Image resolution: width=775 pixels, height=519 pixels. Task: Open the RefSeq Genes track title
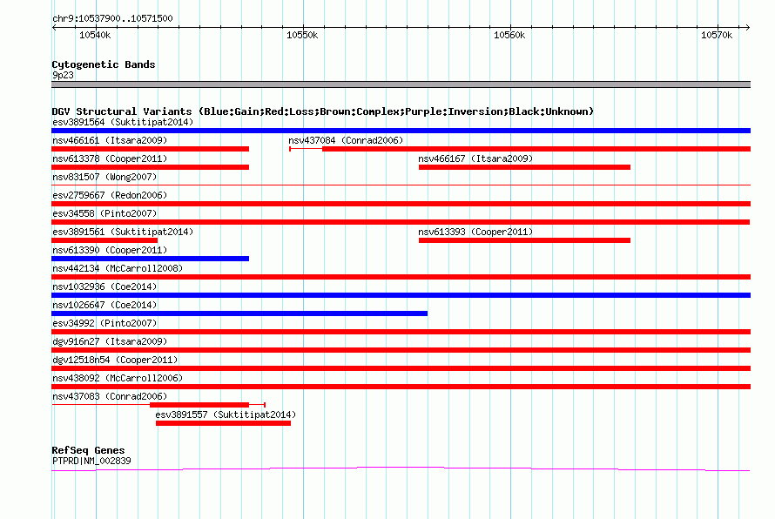[x=89, y=450]
